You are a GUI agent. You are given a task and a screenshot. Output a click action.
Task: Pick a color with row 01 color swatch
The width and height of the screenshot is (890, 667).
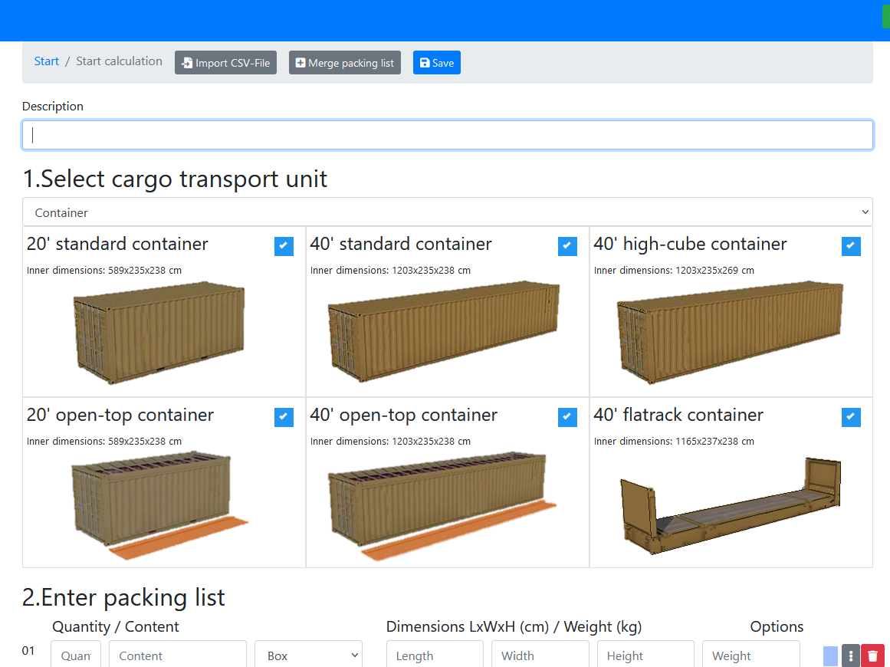coord(830,655)
